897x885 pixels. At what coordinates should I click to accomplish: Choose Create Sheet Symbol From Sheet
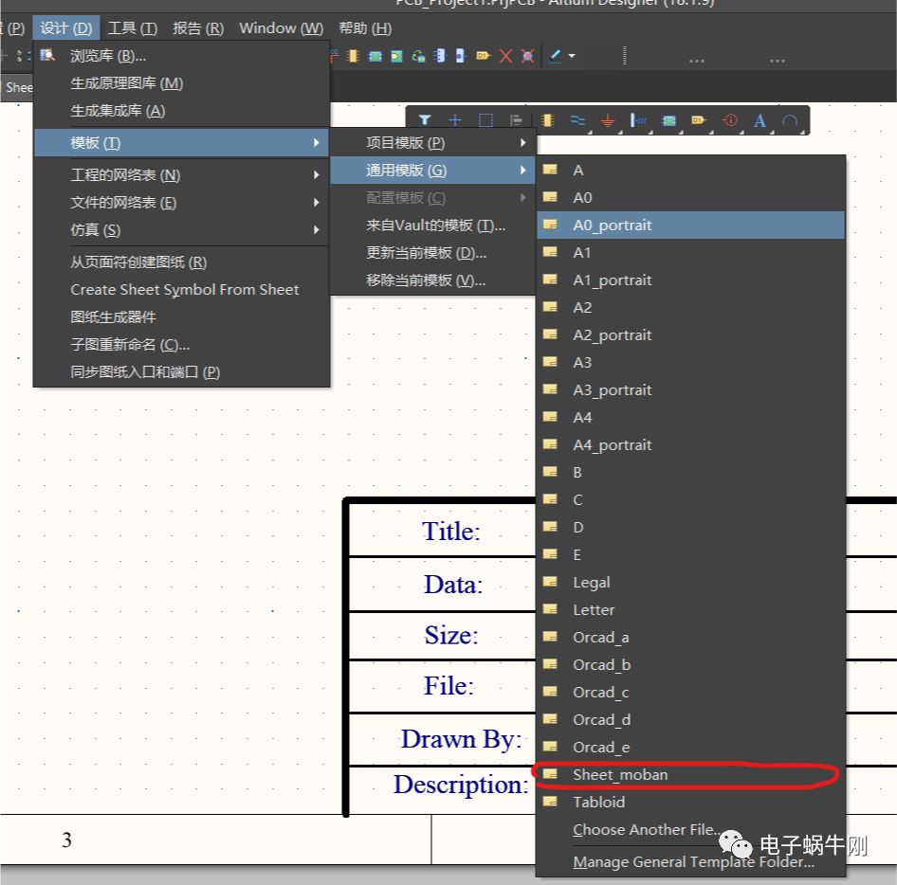[x=182, y=290]
